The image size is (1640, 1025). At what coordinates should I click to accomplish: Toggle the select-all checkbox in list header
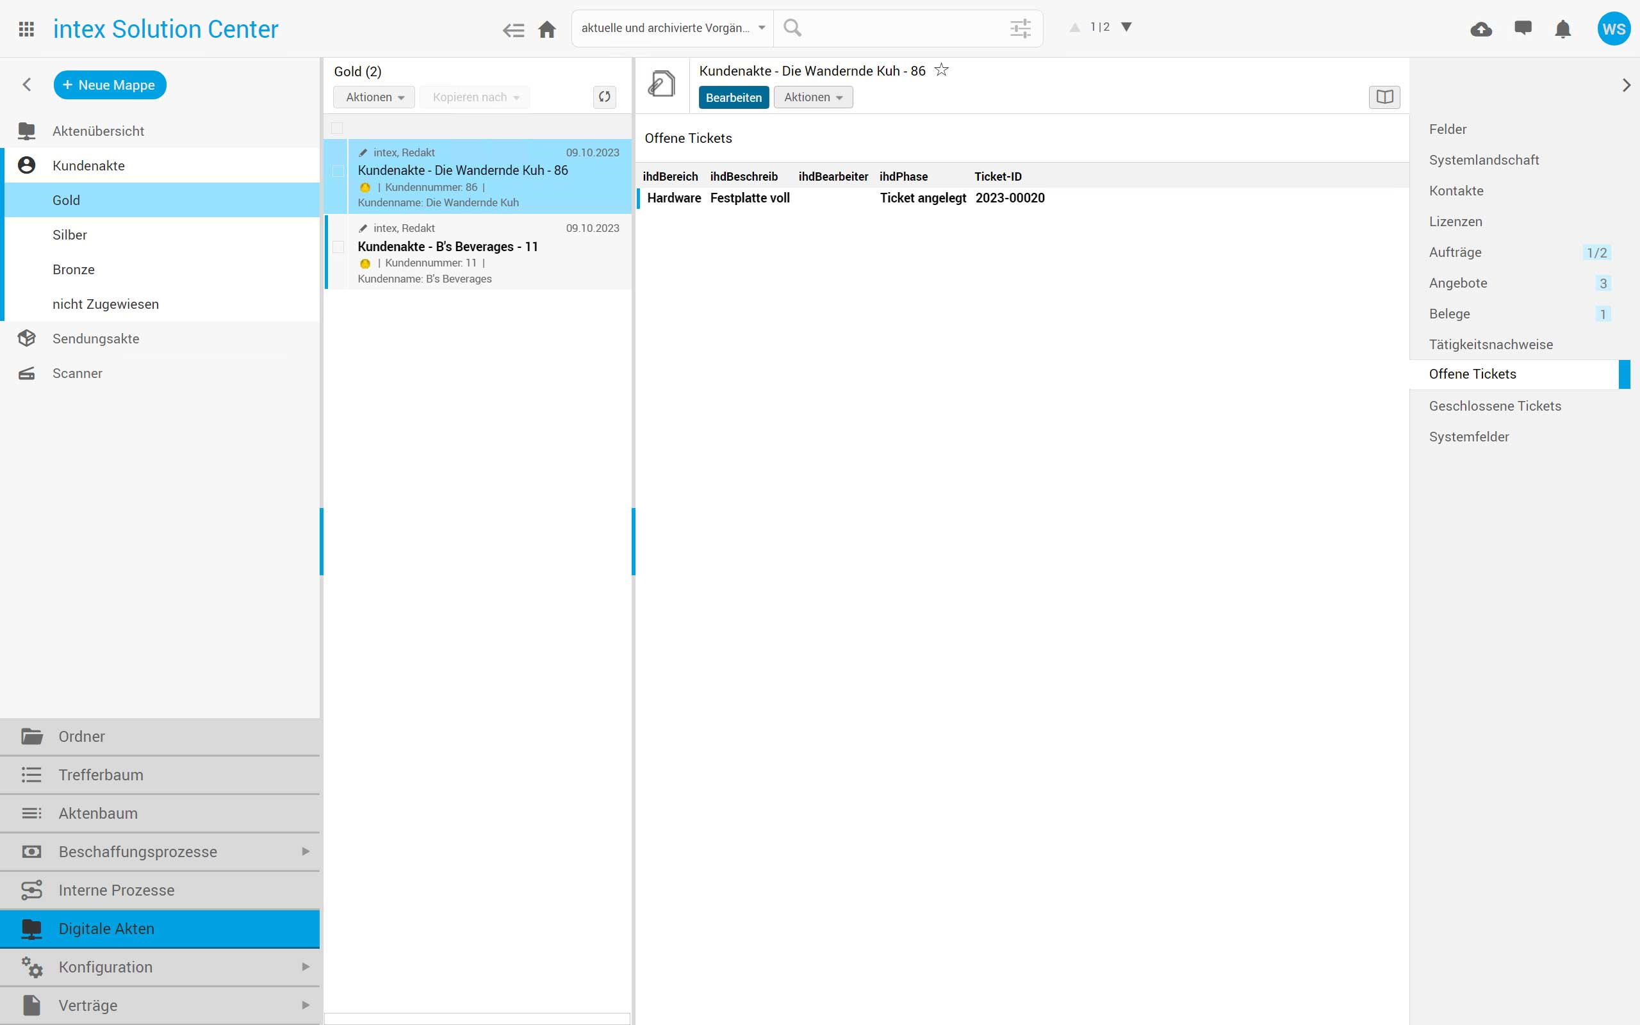[337, 128]
